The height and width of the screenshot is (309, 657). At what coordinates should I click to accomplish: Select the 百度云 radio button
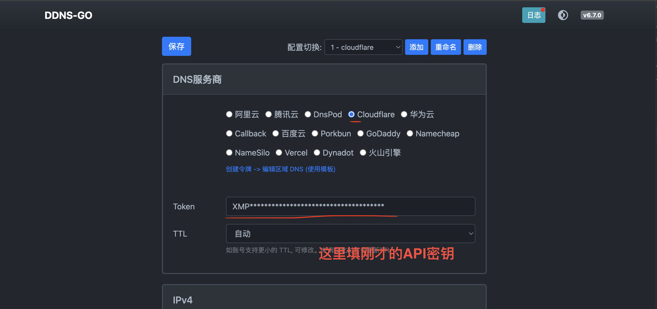(x=275, y=133)
